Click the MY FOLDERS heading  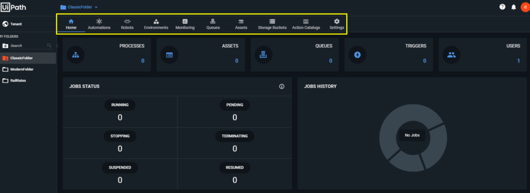pyautogui.click(x=9, y=37)
